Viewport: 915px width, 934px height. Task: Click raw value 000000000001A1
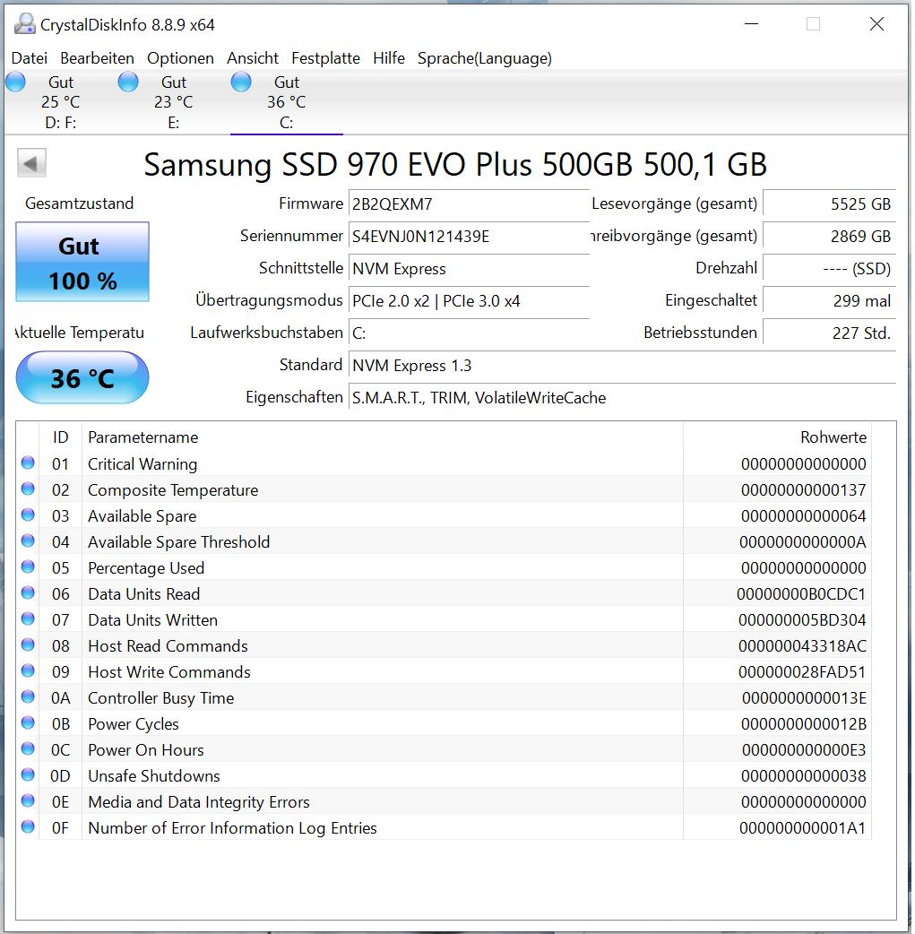coord(803,828)
